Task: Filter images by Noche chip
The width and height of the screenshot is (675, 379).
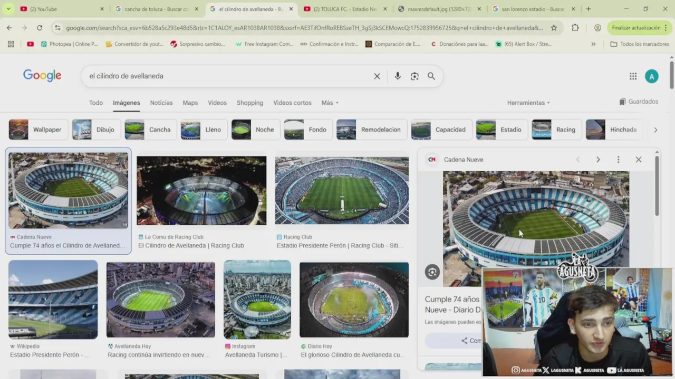Action: click(x=255, y=129)
